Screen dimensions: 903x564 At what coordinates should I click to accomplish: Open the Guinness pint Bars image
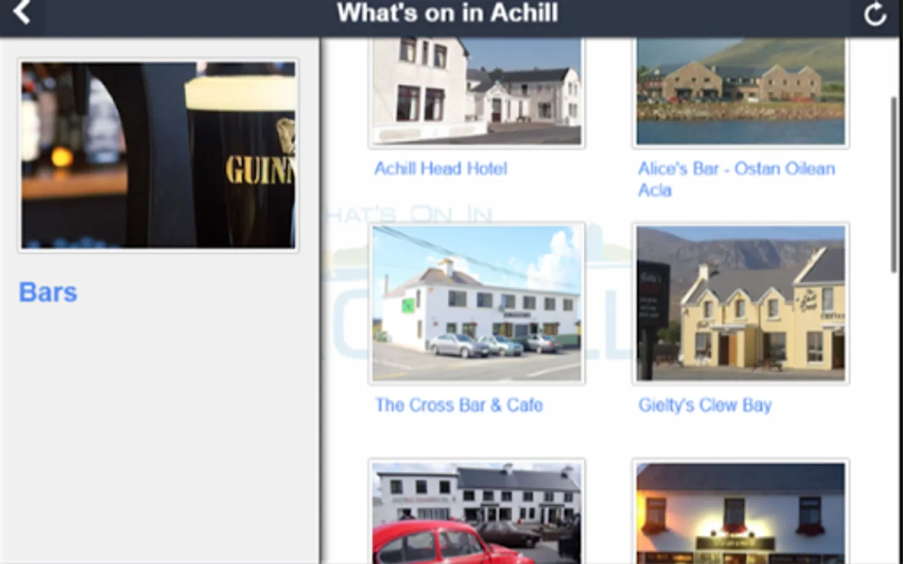159,155
